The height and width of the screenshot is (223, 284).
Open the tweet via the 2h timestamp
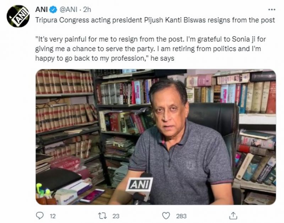(x=88, y=10)
